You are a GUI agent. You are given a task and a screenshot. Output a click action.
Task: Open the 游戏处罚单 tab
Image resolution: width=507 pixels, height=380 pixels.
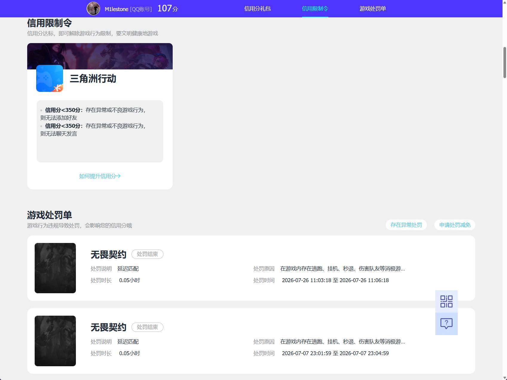coord(373,9)
